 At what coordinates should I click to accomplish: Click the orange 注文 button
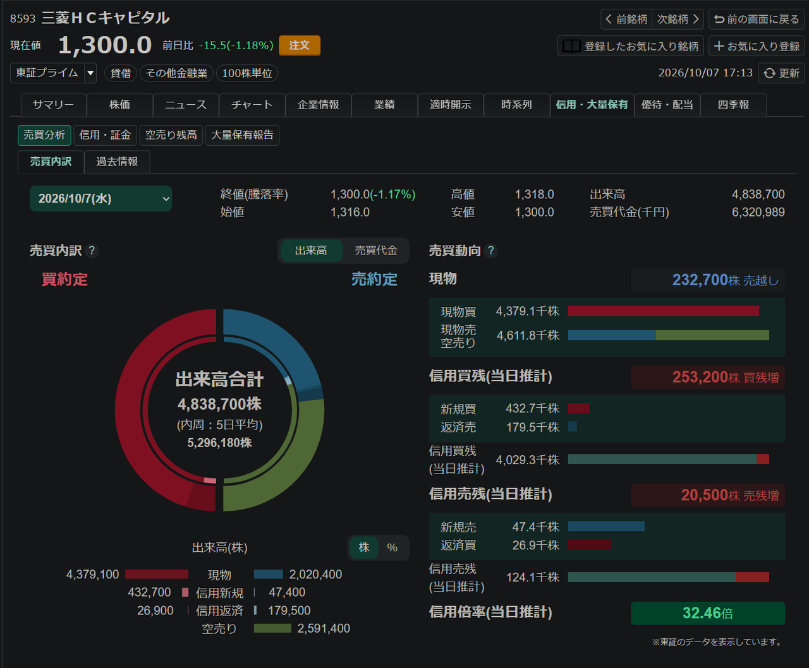[x=300, y=45]
